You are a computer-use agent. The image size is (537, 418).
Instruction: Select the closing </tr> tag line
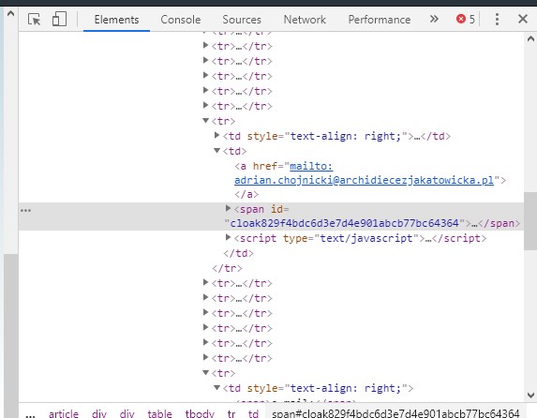coord(227,268)
